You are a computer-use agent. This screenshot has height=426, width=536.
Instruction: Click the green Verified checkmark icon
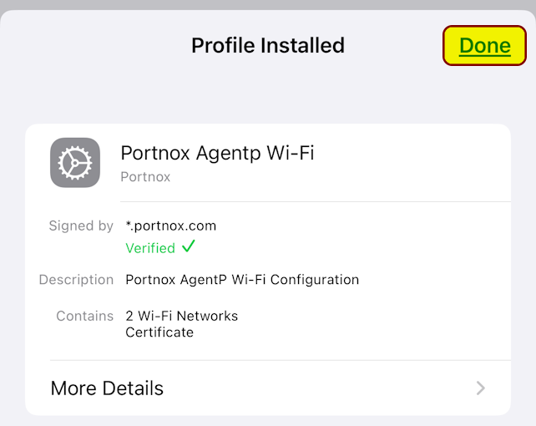tap(189, 246)
